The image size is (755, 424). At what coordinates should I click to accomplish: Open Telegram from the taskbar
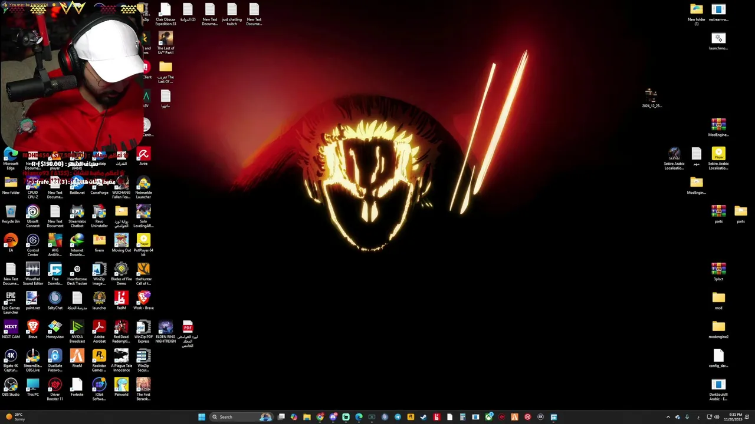[x=398, y=417]
